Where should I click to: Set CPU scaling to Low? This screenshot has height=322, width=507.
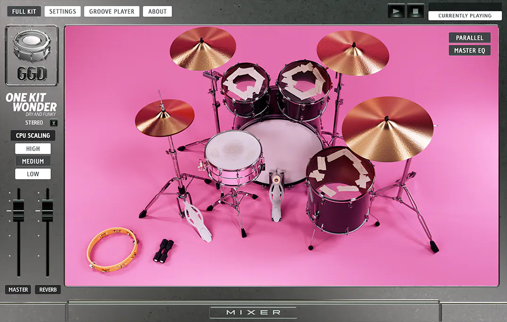pyautogui.click(x=33, y=174)
